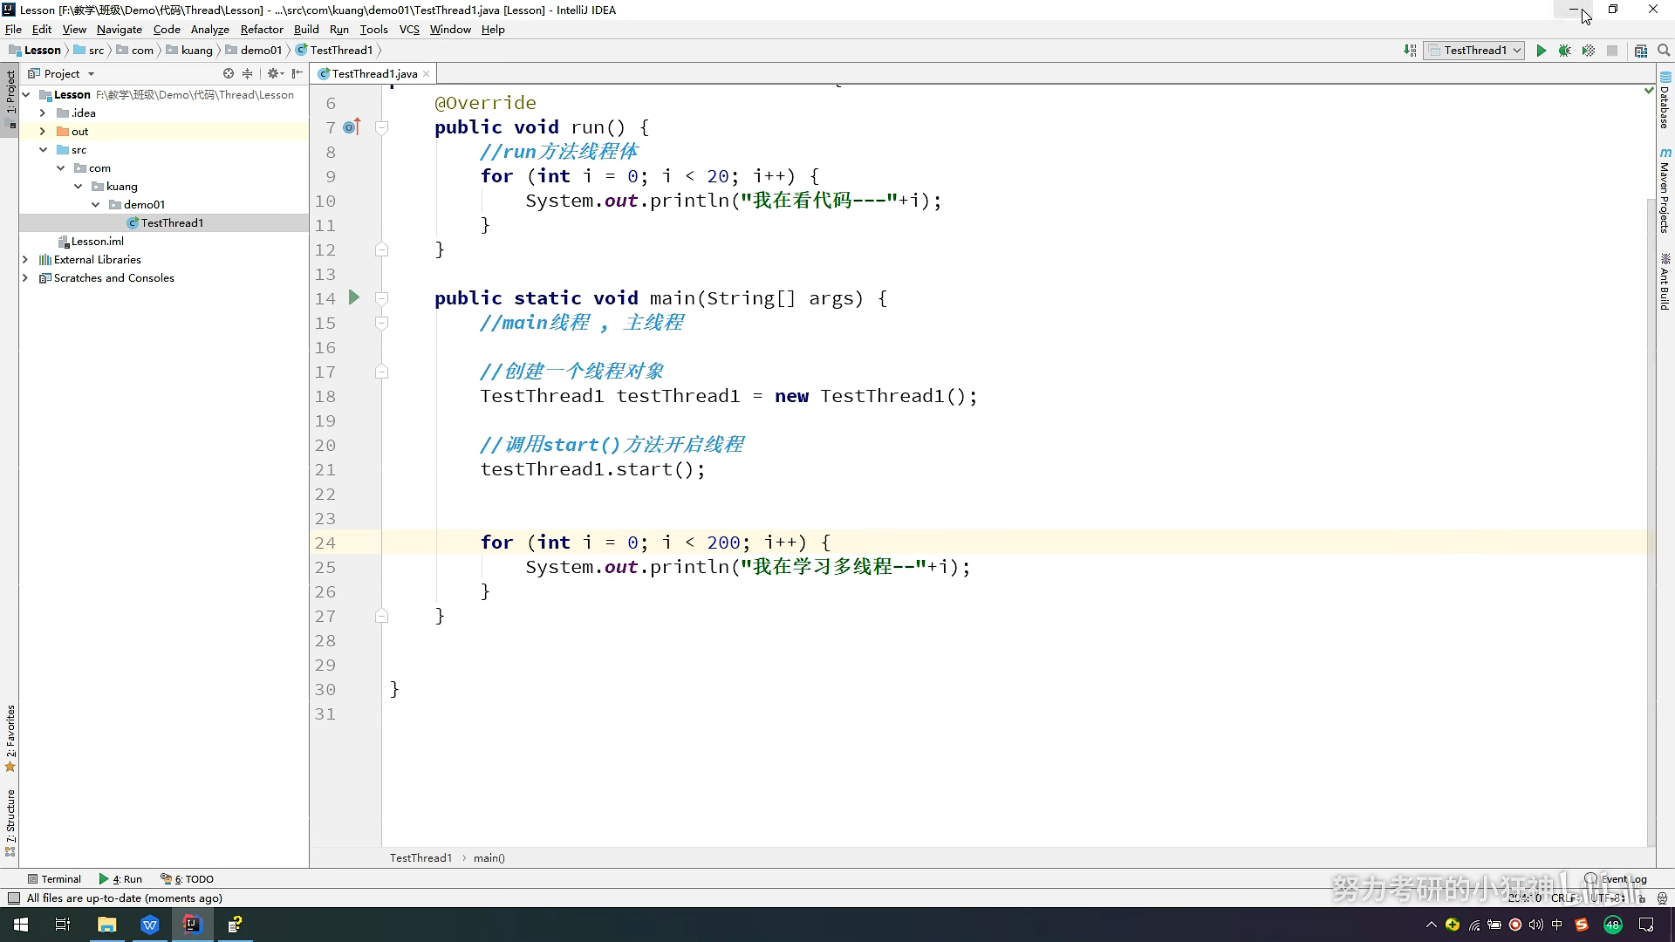Click the Search Everywhere magnifier icon
The image size is (1675, 942).
coord(1664,51)
